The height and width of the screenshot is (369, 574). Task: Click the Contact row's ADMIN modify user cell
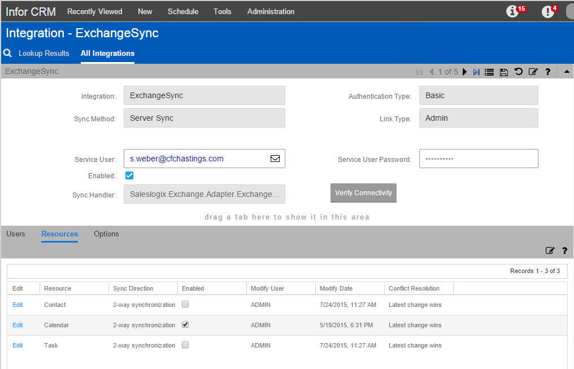click(260, 305)
